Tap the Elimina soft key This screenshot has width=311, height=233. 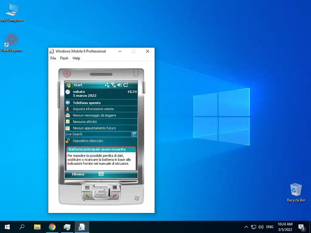click(x=78, y=174)
